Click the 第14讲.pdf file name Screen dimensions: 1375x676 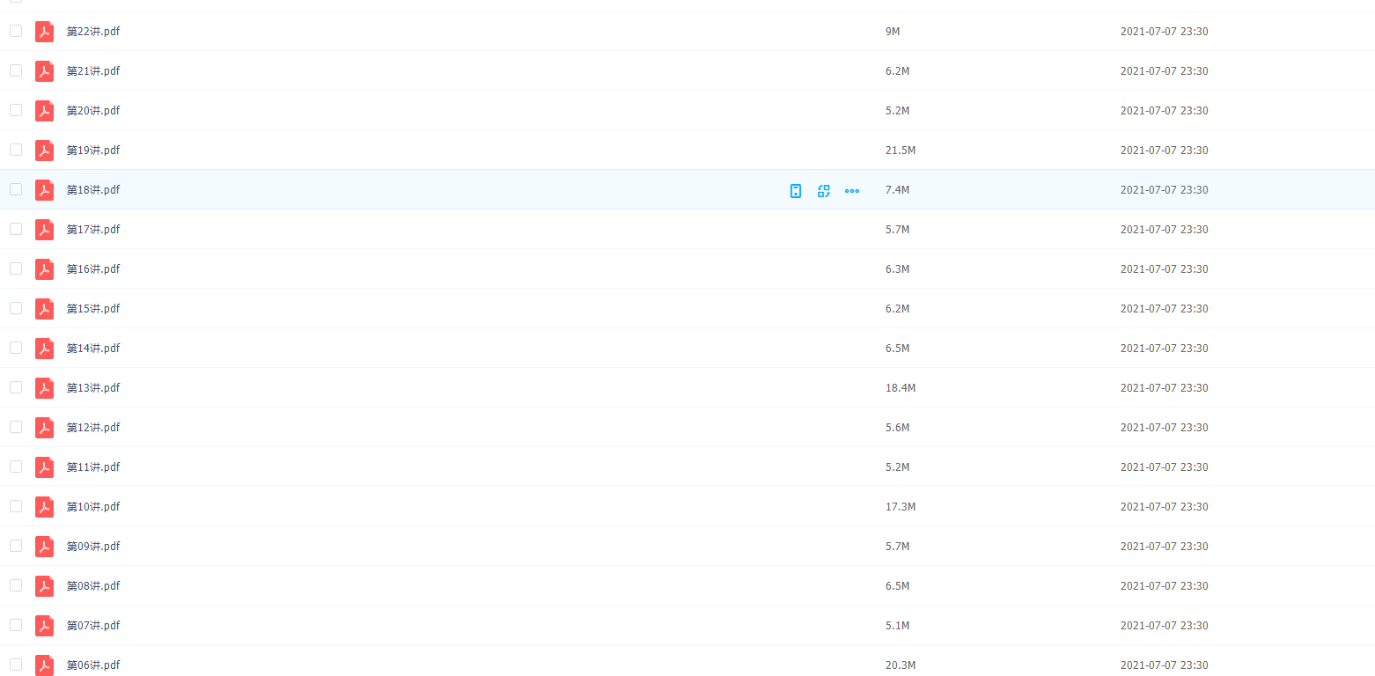click(93, 349)
